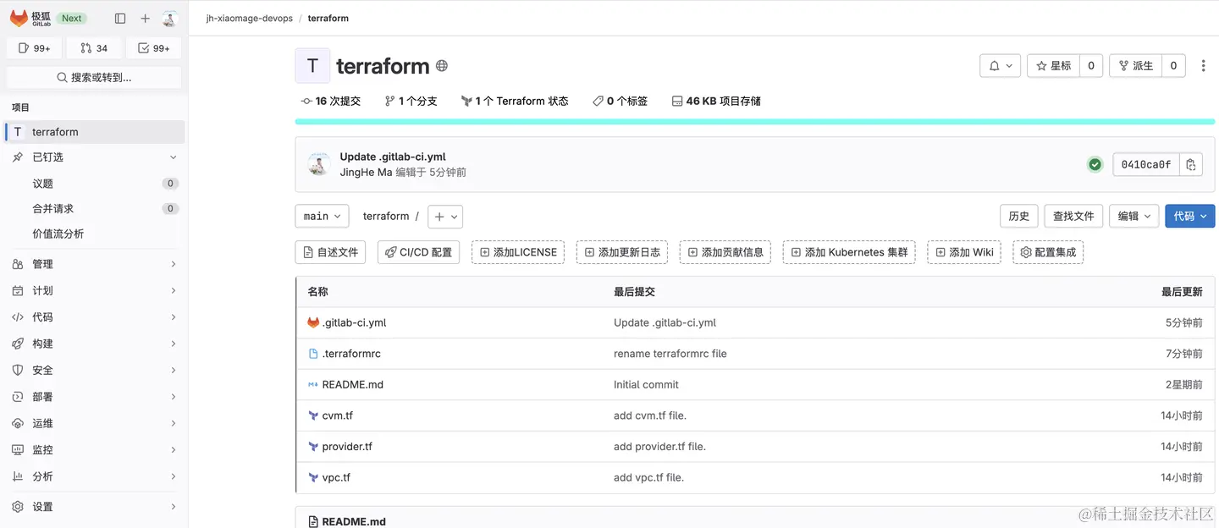Click Add changelog button

[622, 252]
